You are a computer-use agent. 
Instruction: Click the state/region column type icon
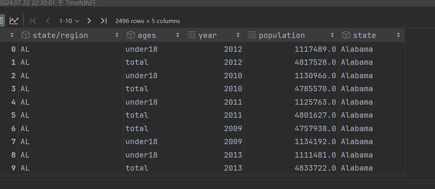point(26,35)
